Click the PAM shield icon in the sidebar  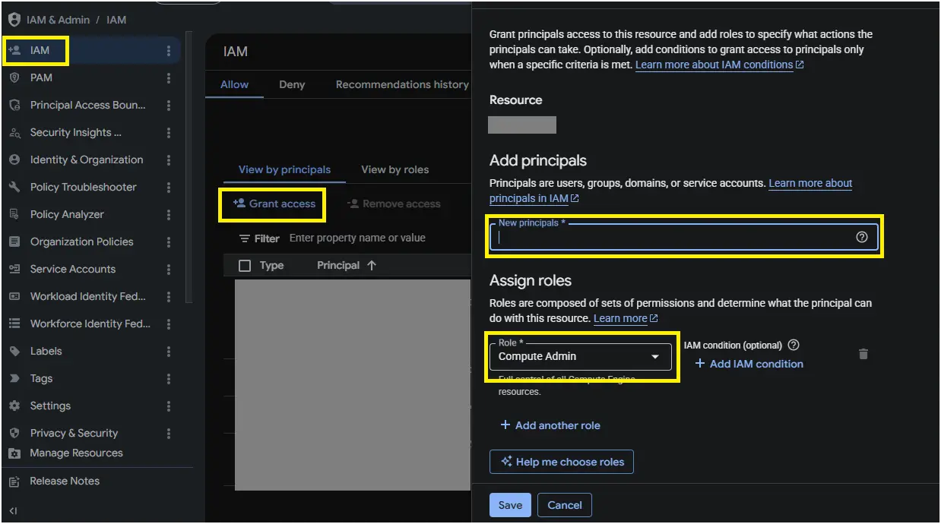point(14,77)
